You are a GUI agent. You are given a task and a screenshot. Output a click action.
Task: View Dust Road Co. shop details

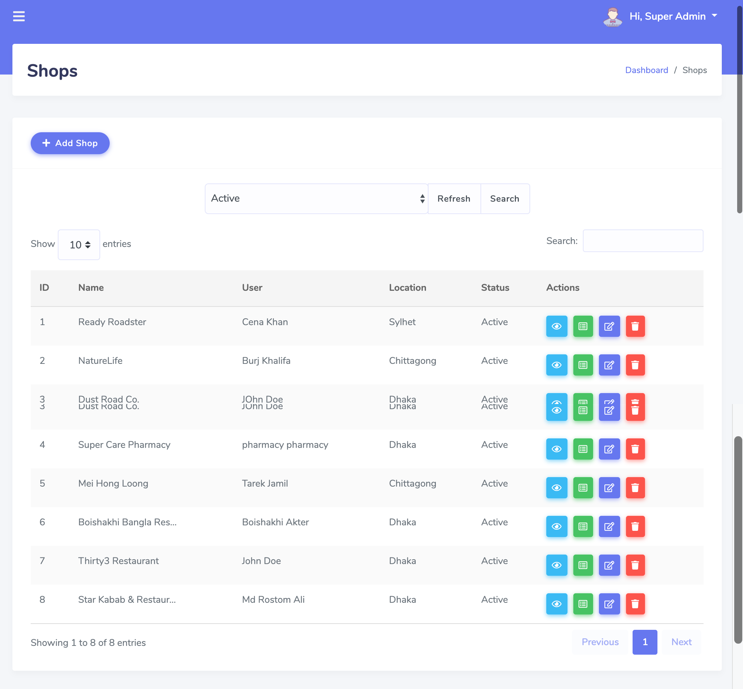coord(557,407)
